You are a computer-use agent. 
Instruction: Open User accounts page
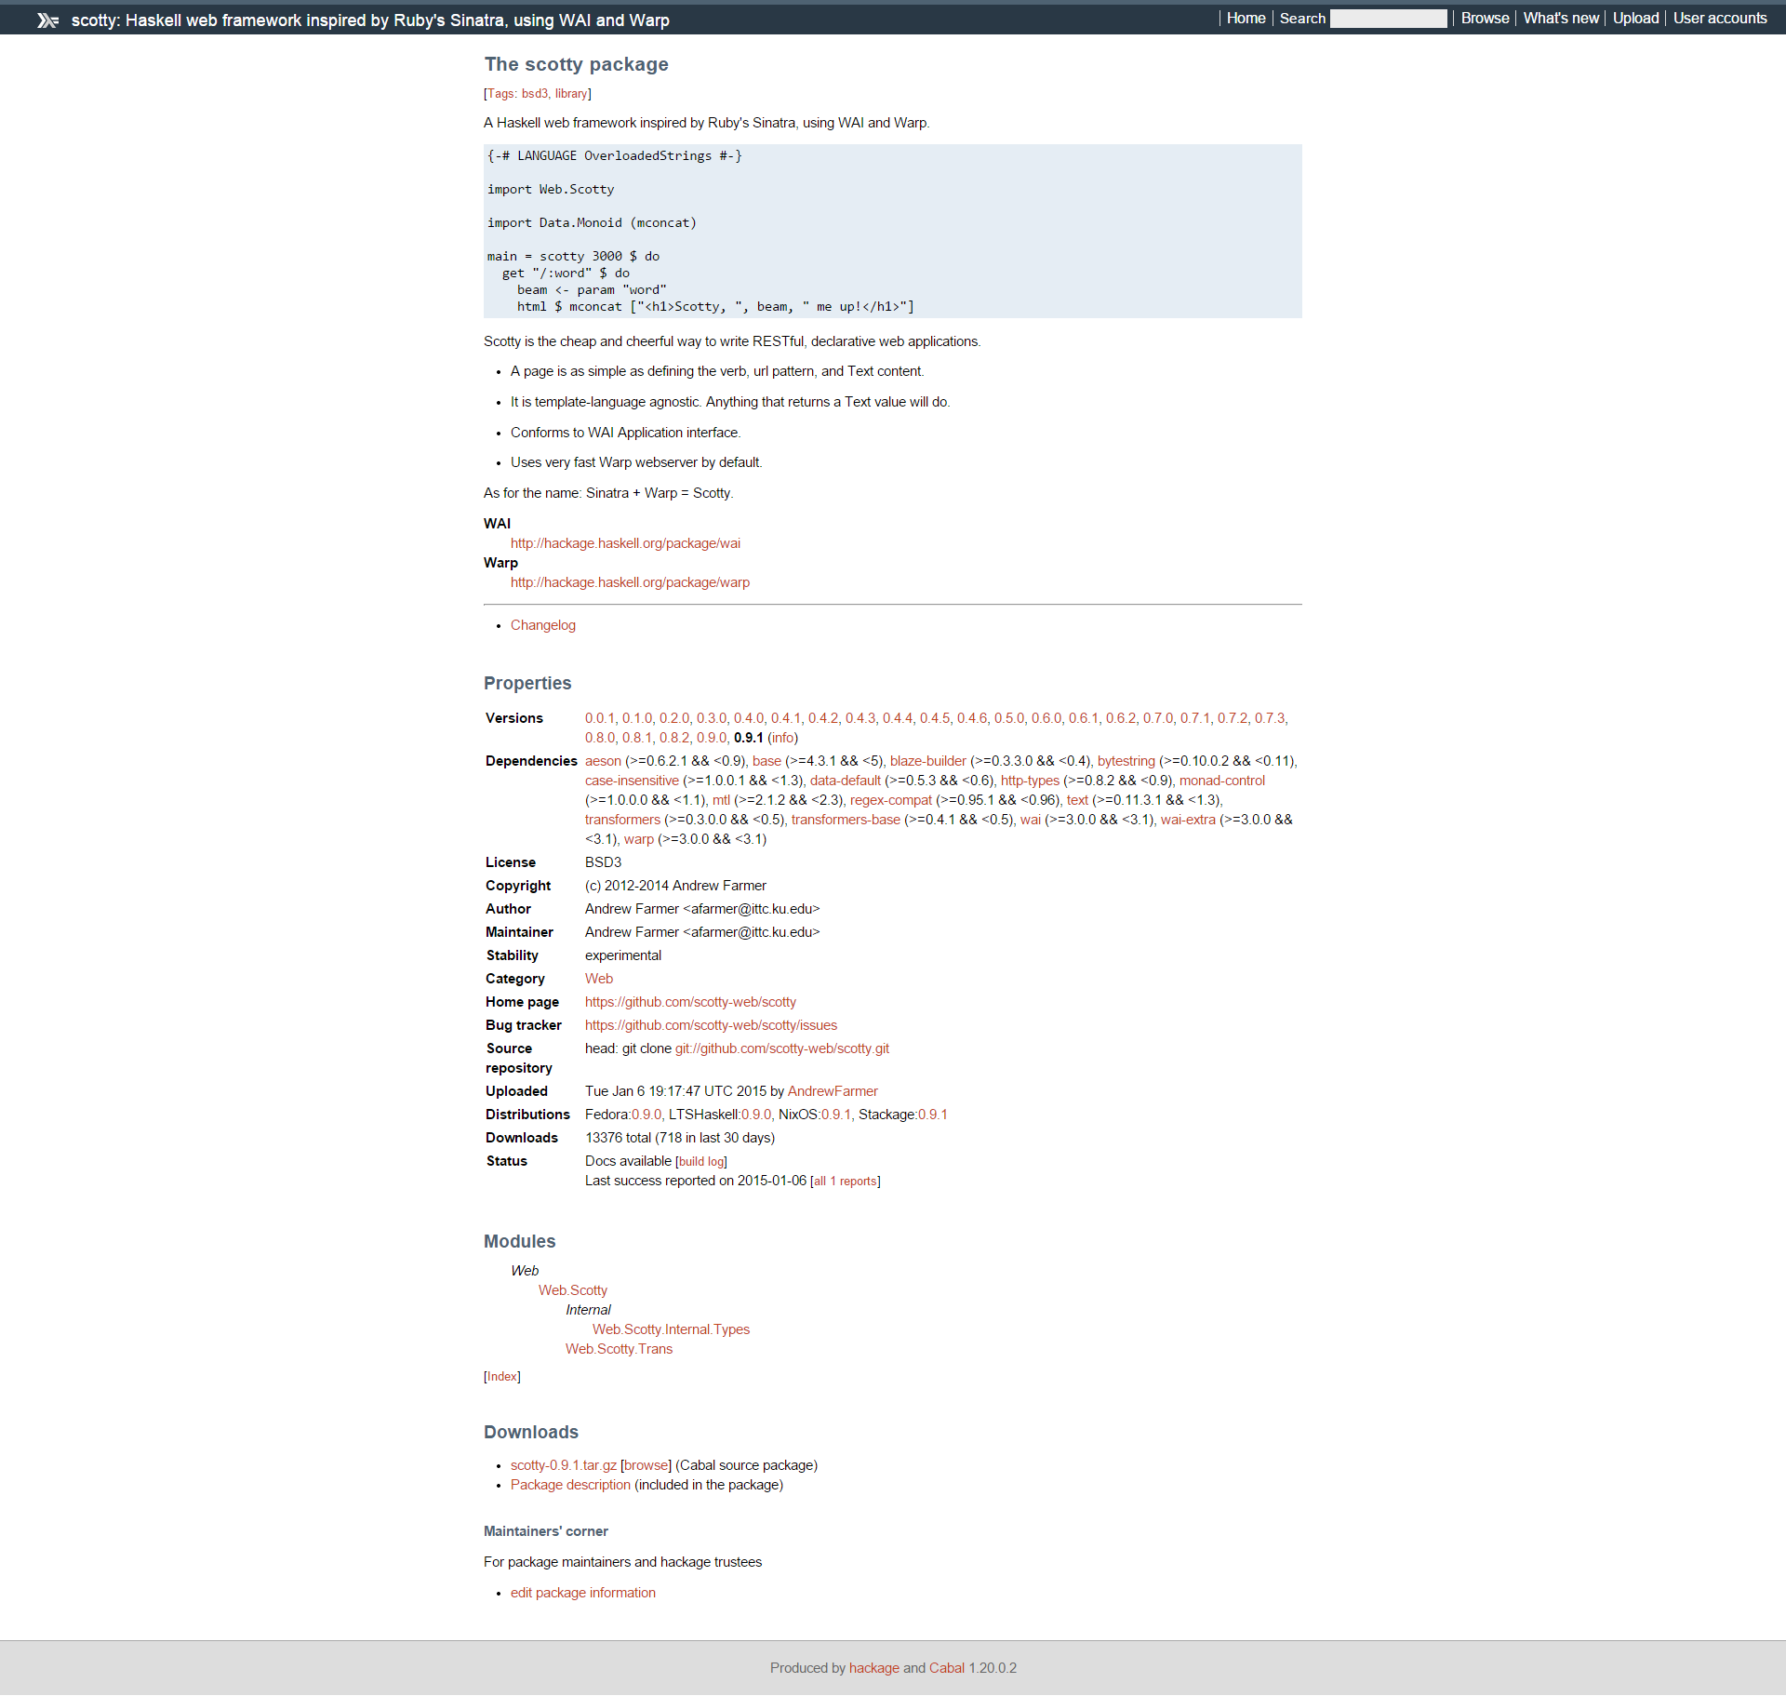[x=1720, y=18]
